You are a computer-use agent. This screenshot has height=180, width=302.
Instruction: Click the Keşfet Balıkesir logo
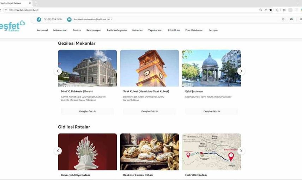coord(12,26)
